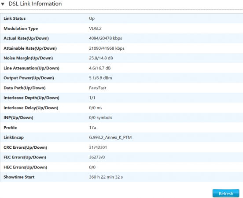Select the Link Status value Up
243x198 pixels.
point(92,18)
